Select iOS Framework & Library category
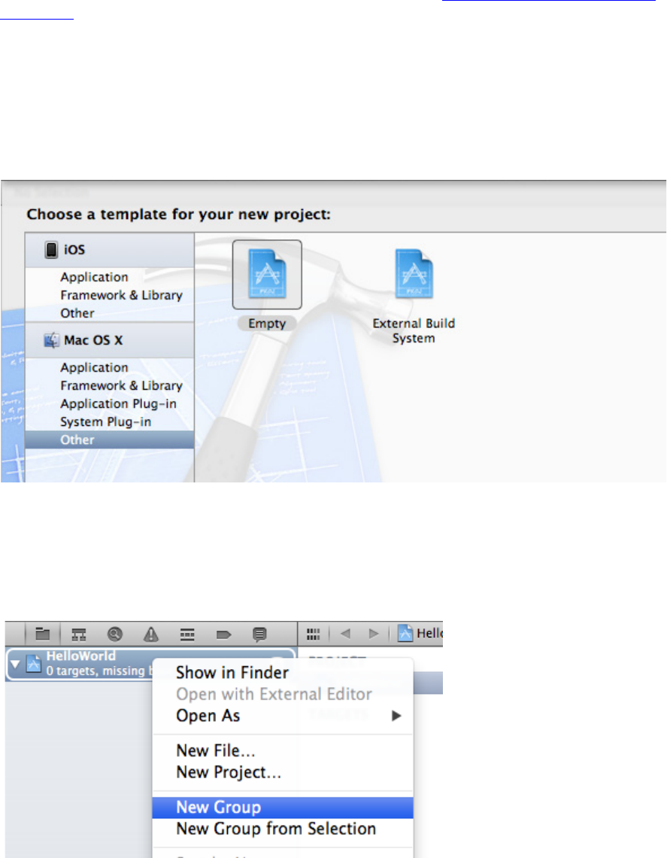This screenshot has width=667, height=858. 121,295
